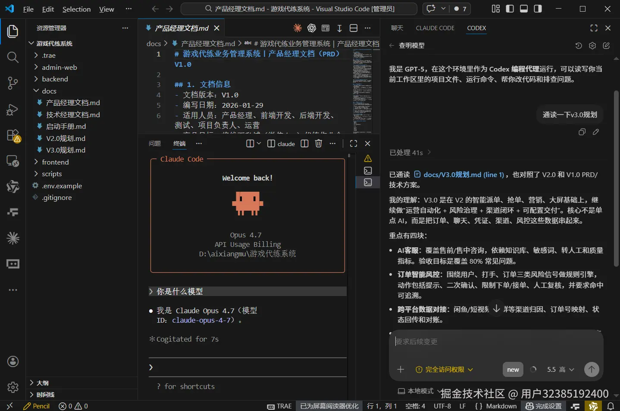620x411 pixels.
Task: Click the Pencil status bar item
Action: [x=37, y=406]
